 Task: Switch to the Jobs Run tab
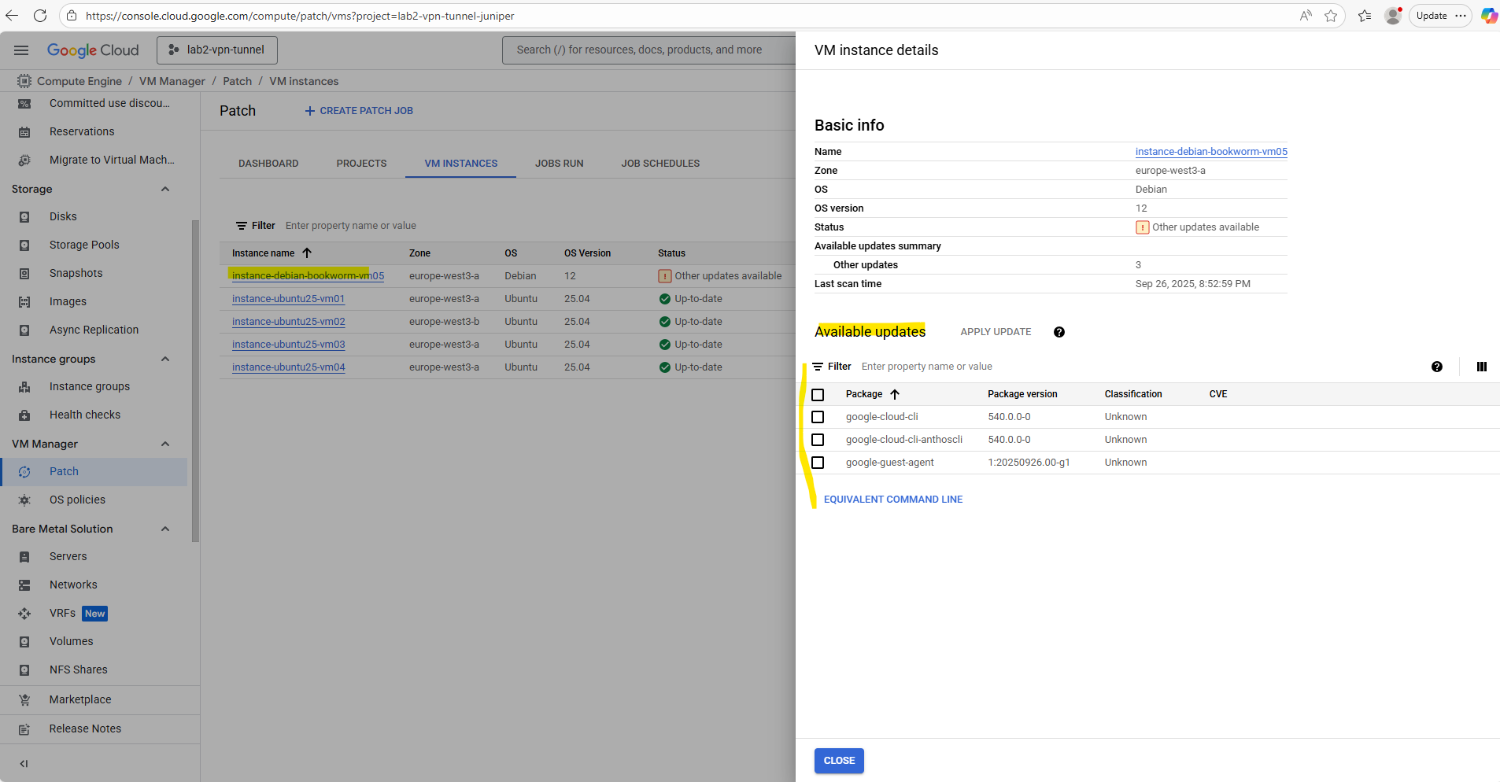click(559, 164)
